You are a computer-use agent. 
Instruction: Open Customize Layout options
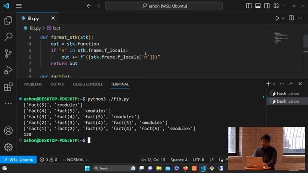pos(276,6)
